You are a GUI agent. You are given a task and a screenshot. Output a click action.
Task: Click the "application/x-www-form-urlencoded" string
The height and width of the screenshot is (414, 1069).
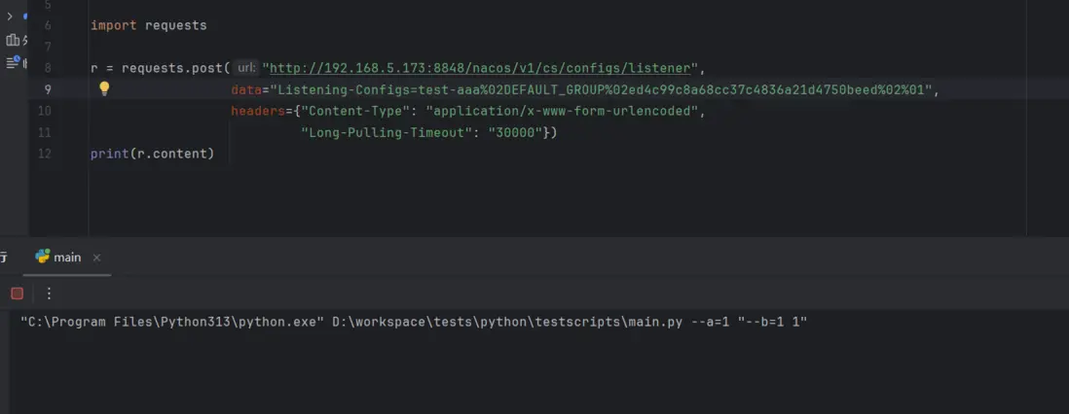coord(563,111)
